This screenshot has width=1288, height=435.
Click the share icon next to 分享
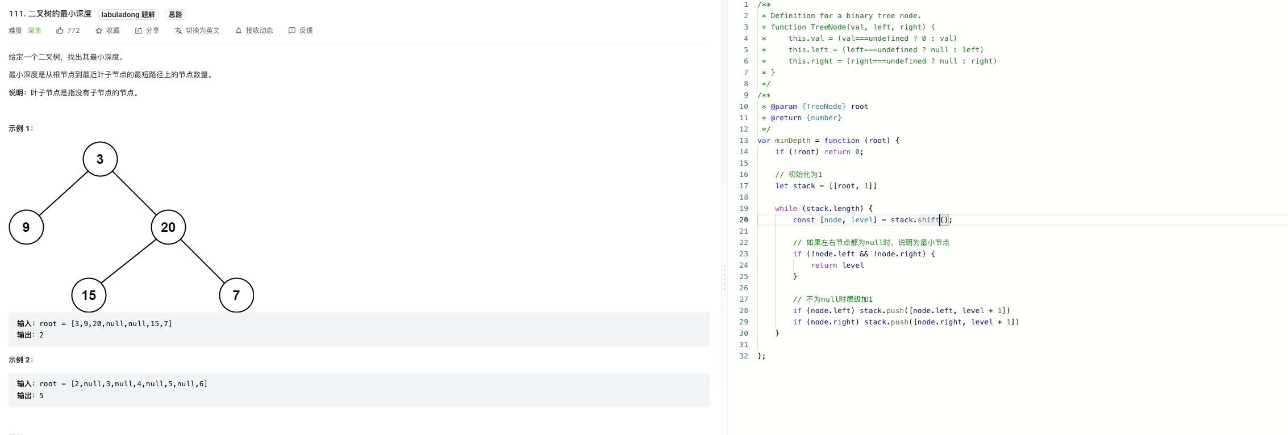(139, 31)
